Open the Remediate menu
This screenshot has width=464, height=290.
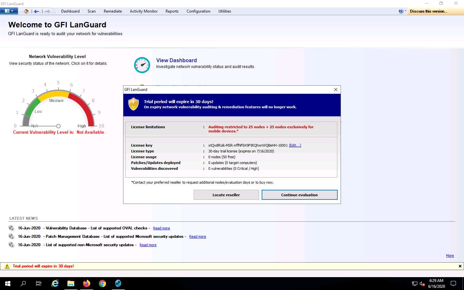[x=113, y=11]
